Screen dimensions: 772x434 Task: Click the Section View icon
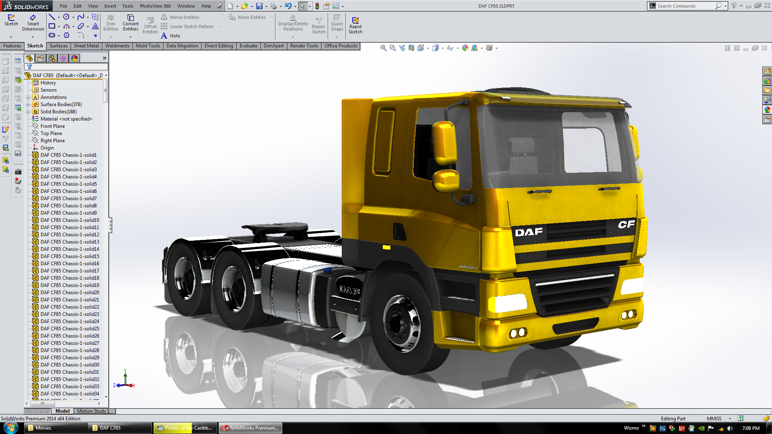[x=411, y=48]
